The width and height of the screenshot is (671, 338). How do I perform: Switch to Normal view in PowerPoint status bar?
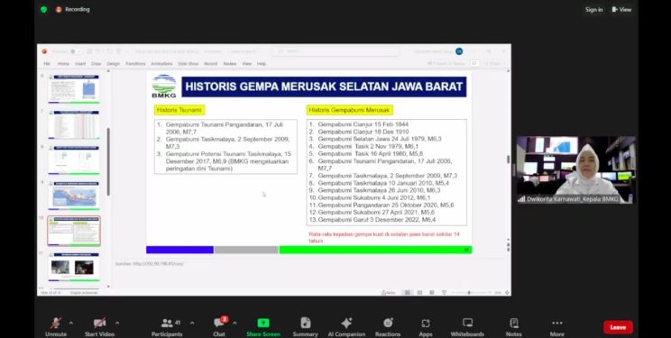point(408,293)
